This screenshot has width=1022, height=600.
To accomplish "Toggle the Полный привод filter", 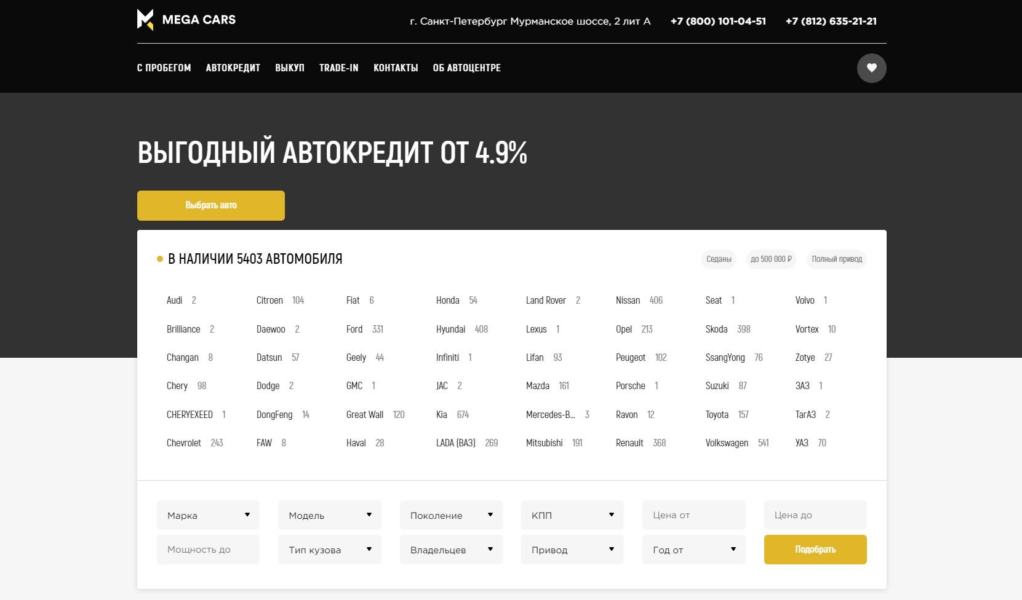I will coord(836,259).
